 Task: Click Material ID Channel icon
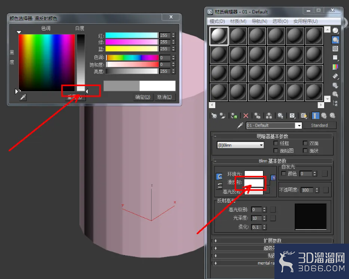pyautogui.click(x=292, y=116)
